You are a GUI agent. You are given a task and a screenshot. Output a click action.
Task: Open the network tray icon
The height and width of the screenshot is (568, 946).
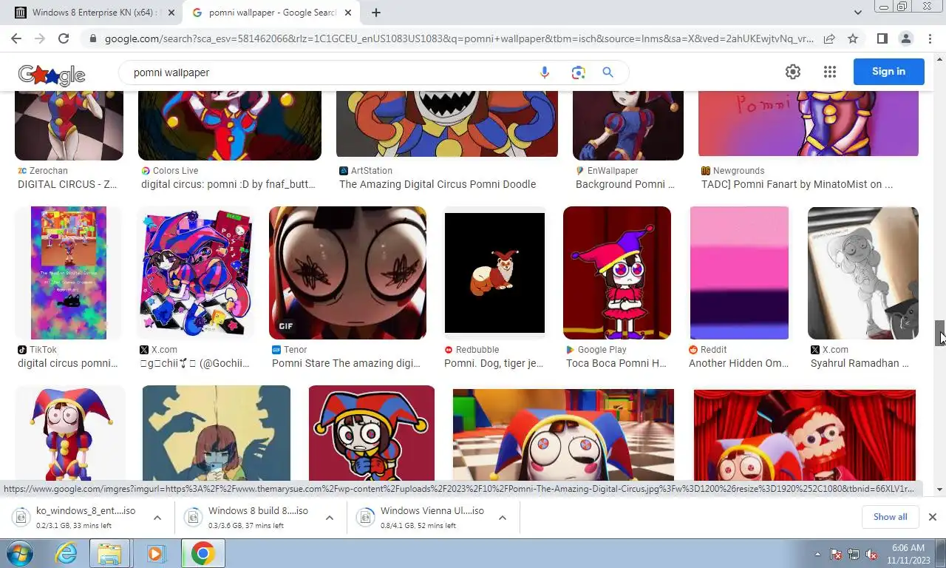[854, 554]
